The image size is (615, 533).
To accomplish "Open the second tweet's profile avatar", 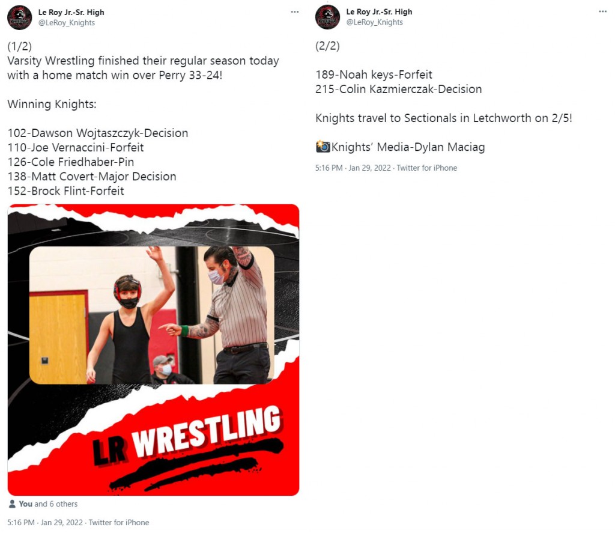I will [x=327, y=17].
